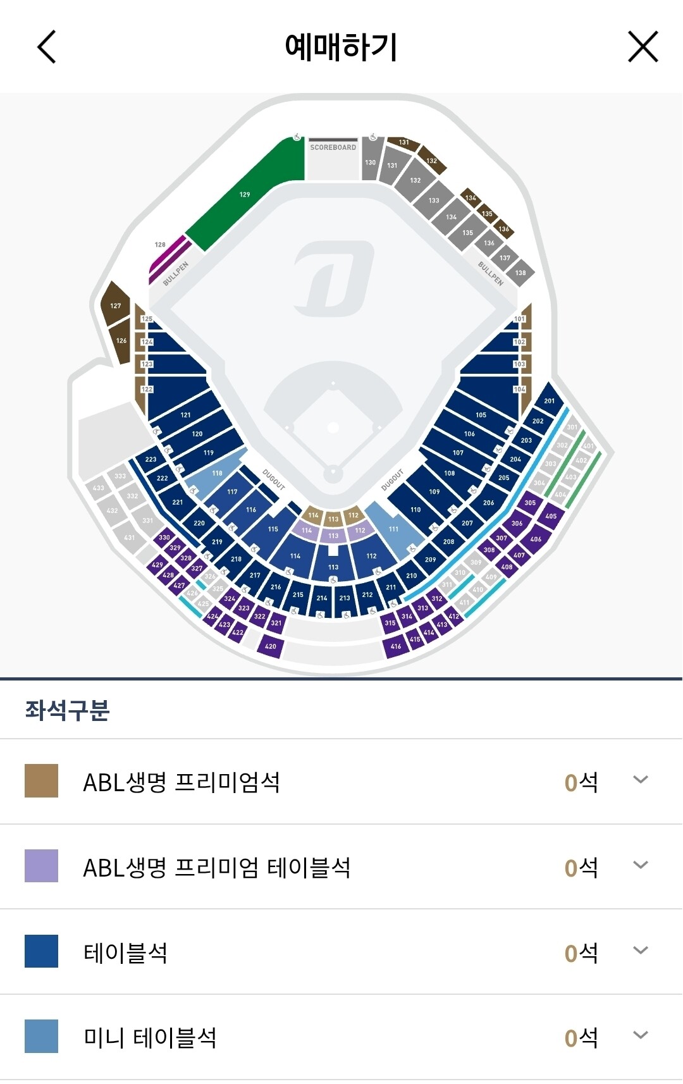Tap the dark blue 테이블석 swatch
This screenshot has height=1084, width=683.
click(x=41, y=951)
